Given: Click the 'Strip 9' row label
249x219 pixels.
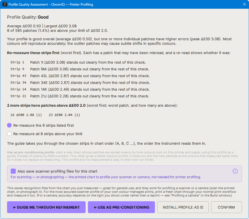Looking at the screenshot, I should coord(17,69).
